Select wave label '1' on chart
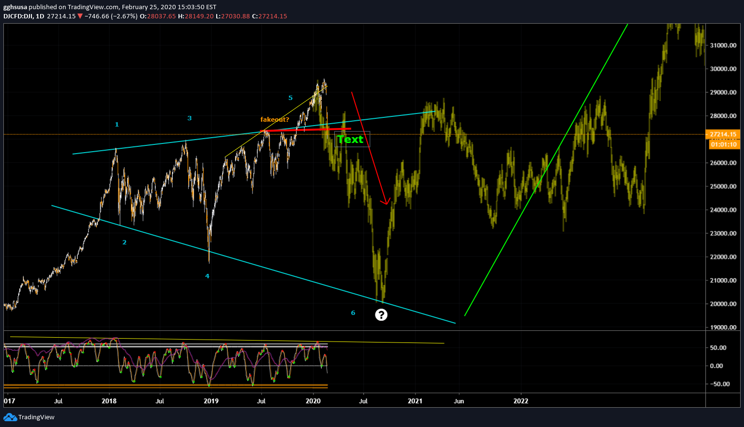The width and height of the screenshot is (744, 427). tap(117, 125)
